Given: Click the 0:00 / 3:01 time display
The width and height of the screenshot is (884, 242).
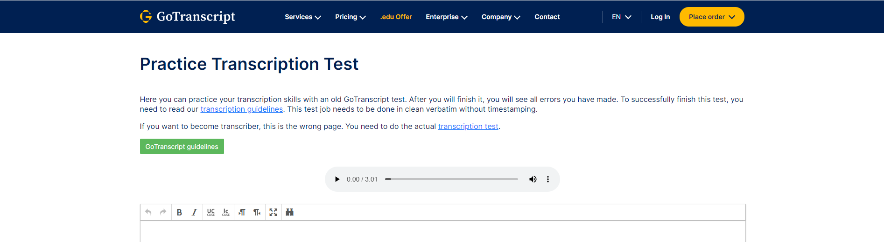Looking at the screenshot, I should pos(362,179).
